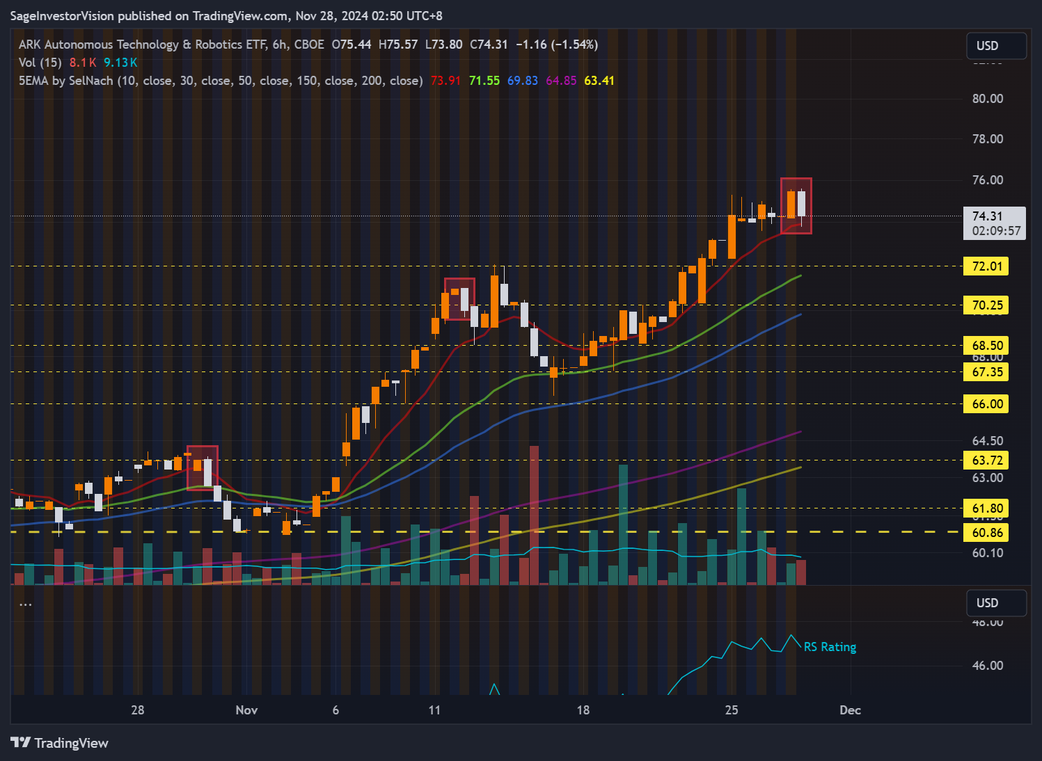Click the RS Rating line label

[830, 647]
